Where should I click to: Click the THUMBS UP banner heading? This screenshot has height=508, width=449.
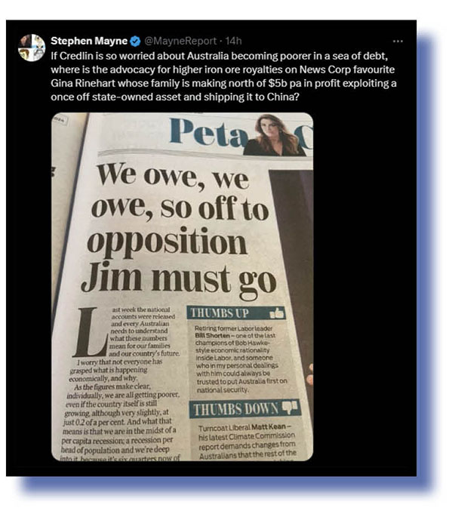coord(220,313)
